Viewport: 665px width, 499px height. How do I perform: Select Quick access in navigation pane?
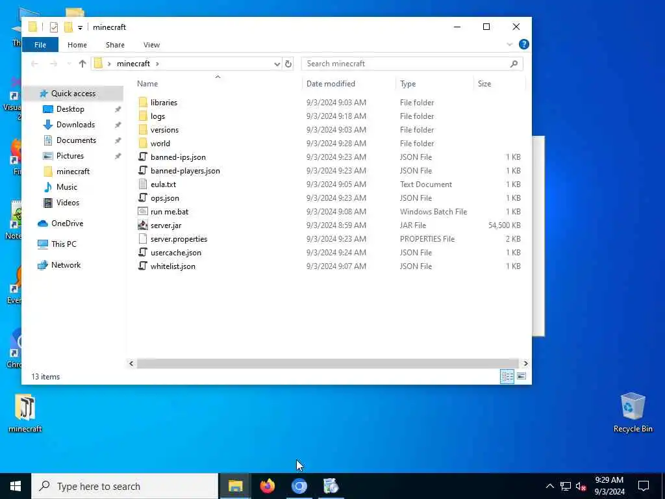point(73,94)
